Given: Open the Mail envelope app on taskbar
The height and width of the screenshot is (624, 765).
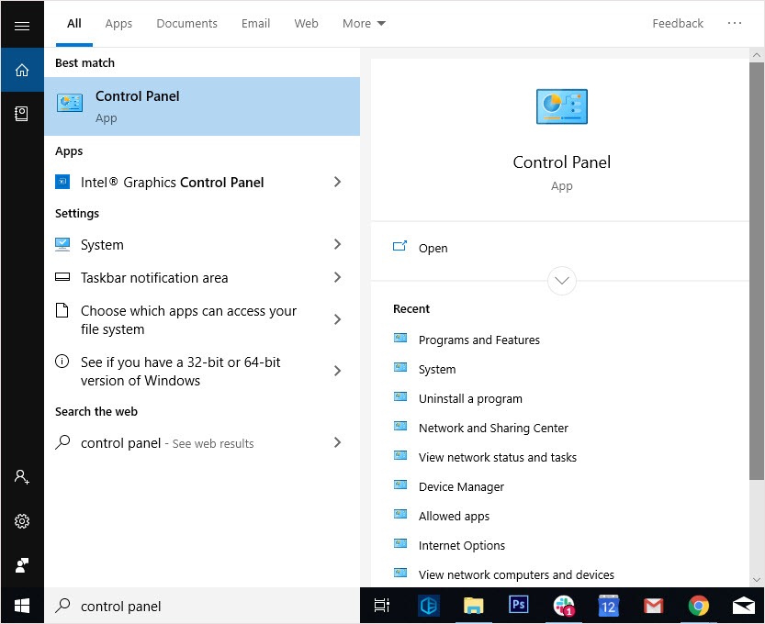Looking at the screenshot, I should 744,606.
